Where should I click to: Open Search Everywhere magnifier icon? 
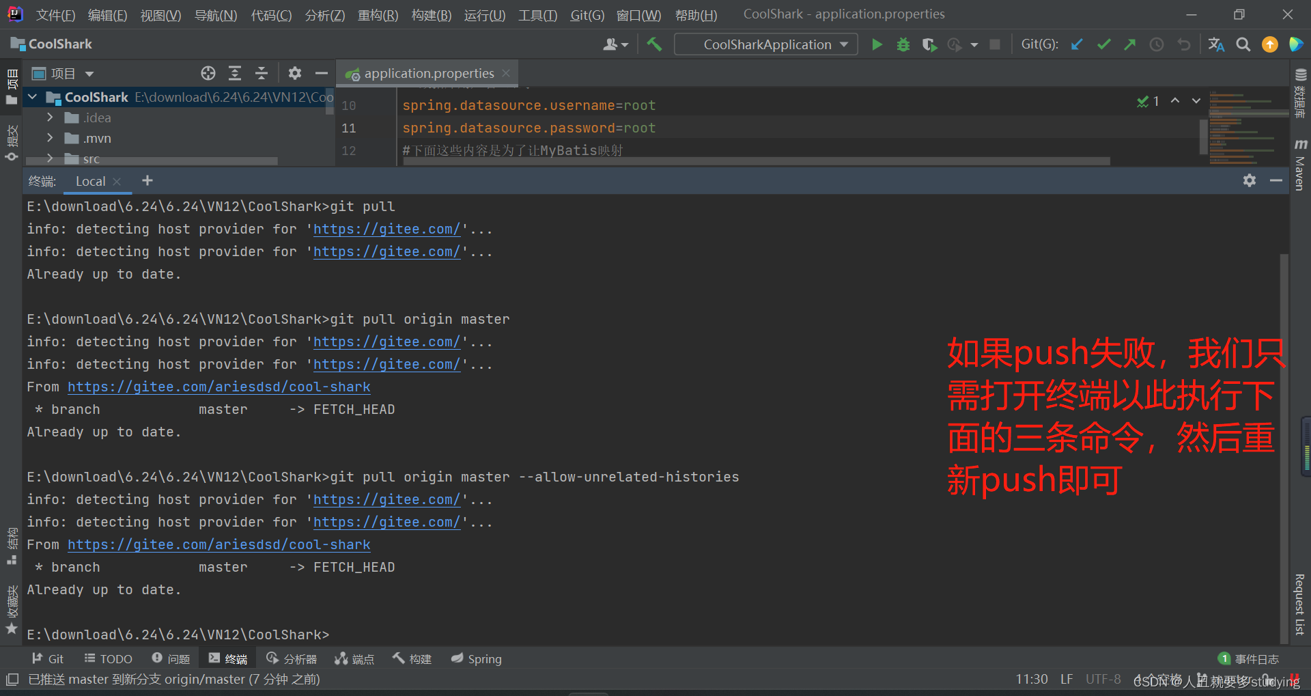click(x=1243, y=44)
